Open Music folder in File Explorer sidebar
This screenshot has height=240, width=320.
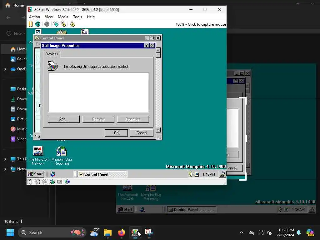tap(18, 129)
